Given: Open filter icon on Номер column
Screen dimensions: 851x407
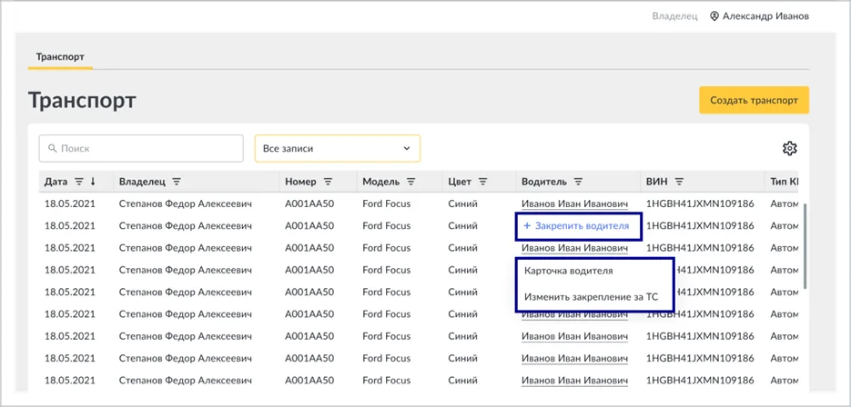Looking at the screenshot, I should tap(328, 182).
